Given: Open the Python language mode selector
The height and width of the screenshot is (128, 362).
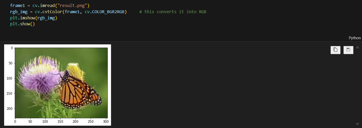Looking at the screenshot, I should (355, 38).
